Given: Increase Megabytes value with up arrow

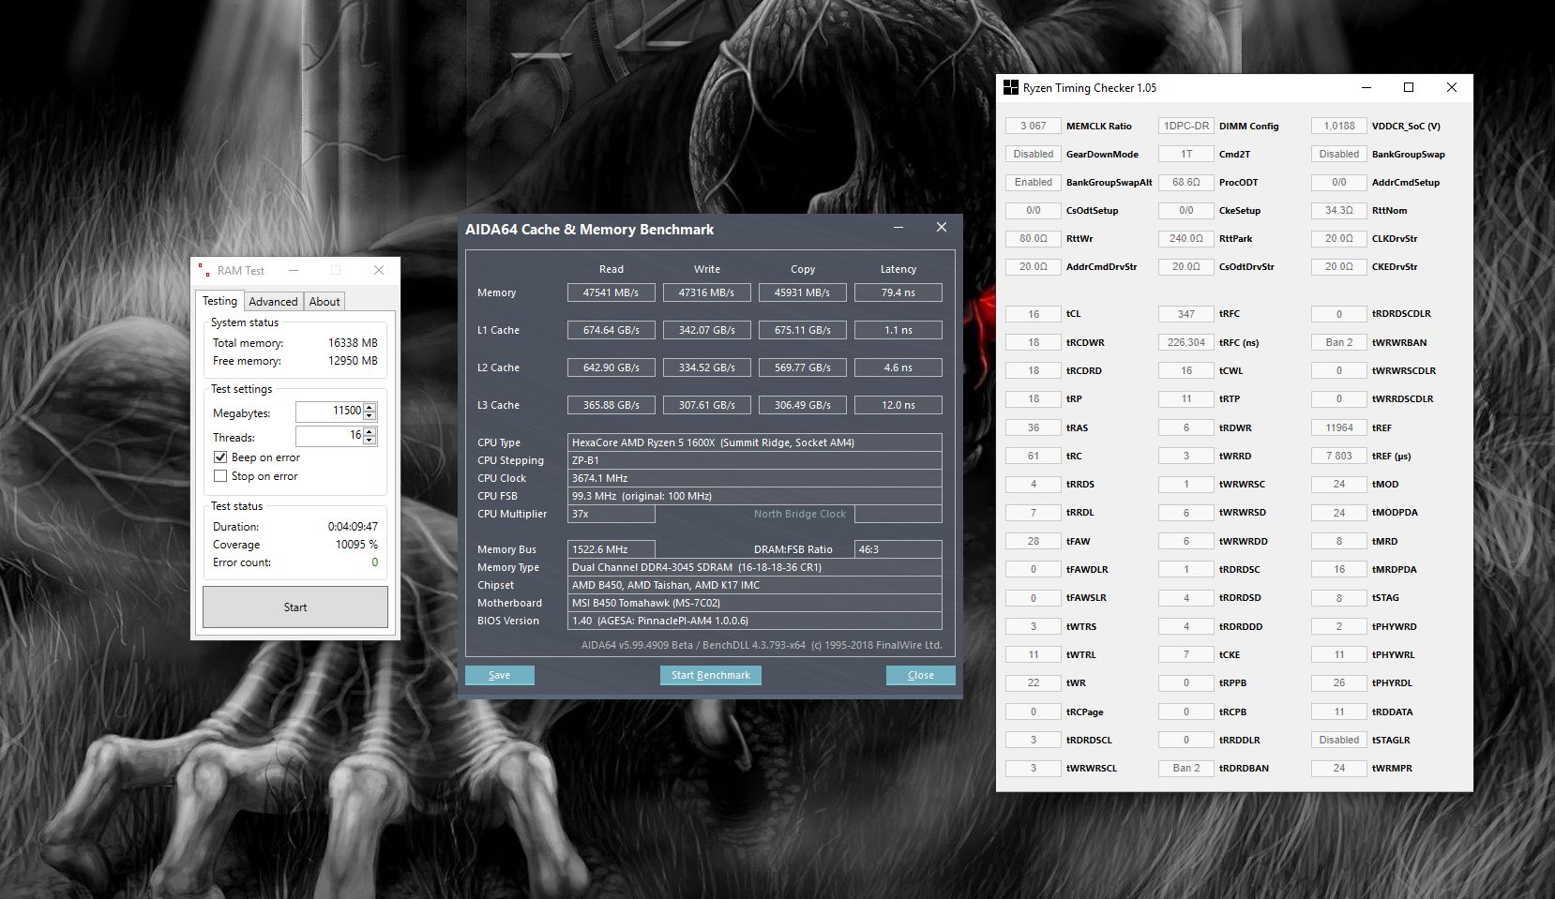Looking at the screenshot, I should 370,407.
